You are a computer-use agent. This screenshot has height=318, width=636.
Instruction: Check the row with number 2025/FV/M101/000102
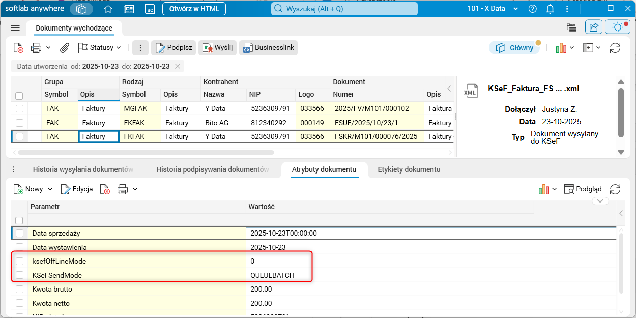(19, 108)
